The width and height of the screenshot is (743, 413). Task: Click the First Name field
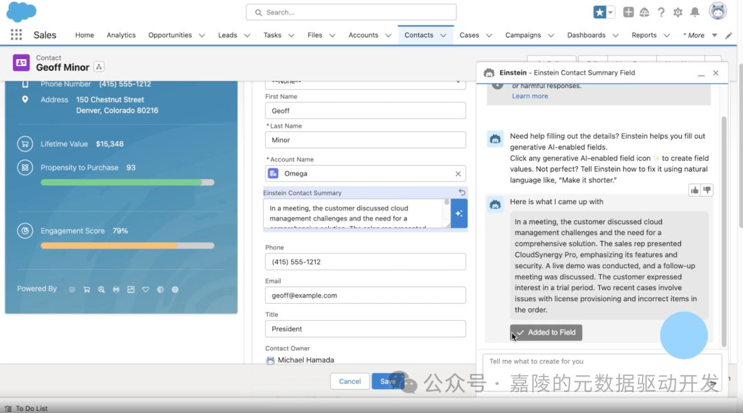pos(365,111)
